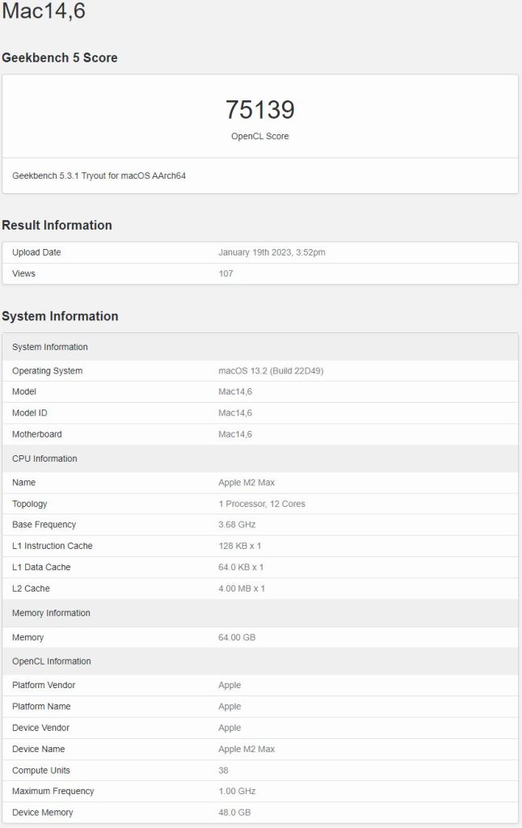Click the 75139 OpenCL score number
The height and width of the screenshot is (828, 522).
coord(259,110)
